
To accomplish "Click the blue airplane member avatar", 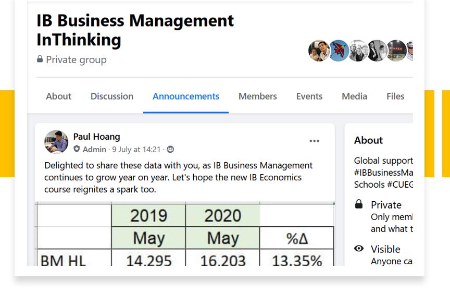I will 339,51.
